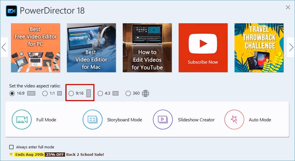Open Best Free Video Editor for PC banner

click(x=35, y=48)
